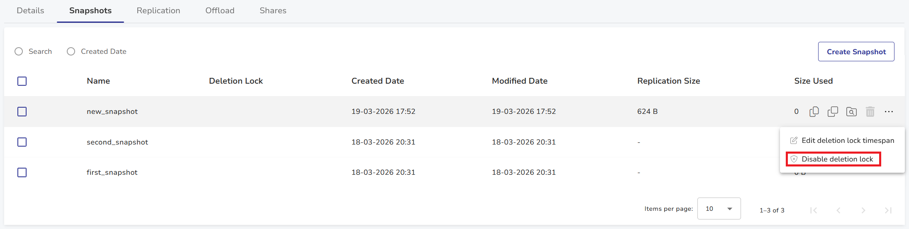Select the Search radio button
909x229 pixels.
tap(19, 51)
